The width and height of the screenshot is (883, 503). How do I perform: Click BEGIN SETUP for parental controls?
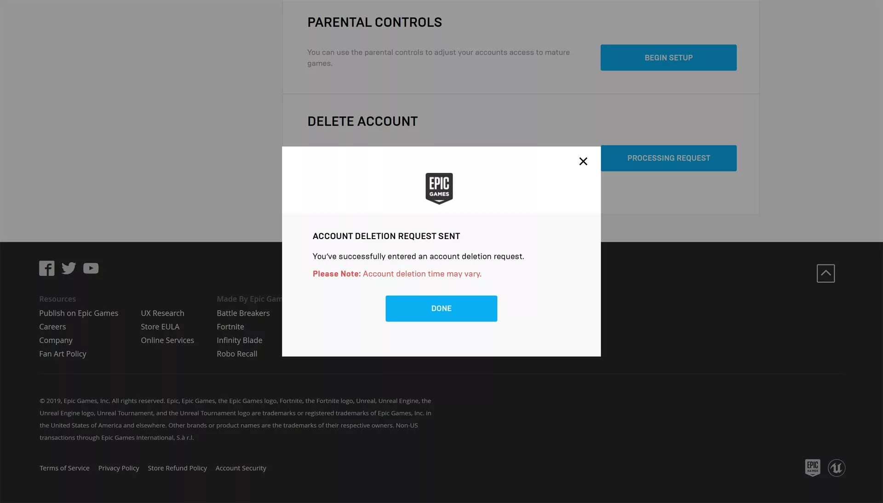point(668,57)
